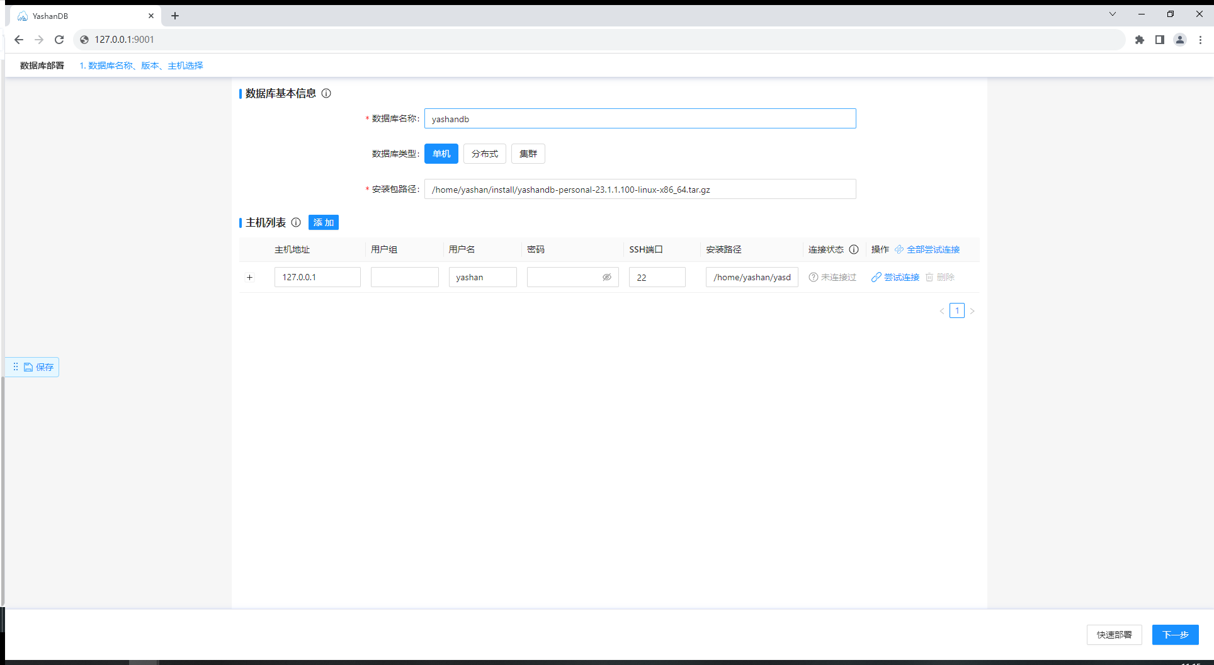
Task: Reload the page
Action: point(59,40)
